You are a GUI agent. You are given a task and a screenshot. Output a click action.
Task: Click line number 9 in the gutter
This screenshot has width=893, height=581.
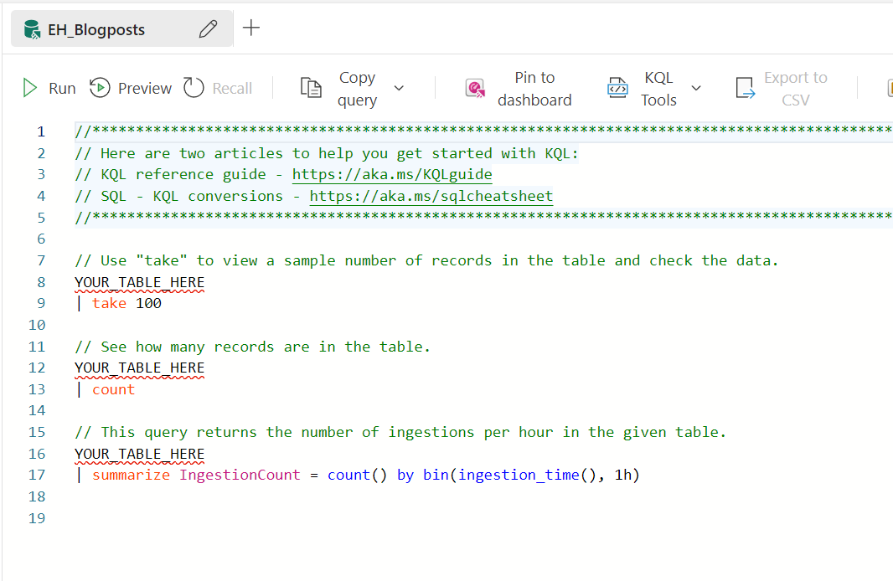point(40,303)
